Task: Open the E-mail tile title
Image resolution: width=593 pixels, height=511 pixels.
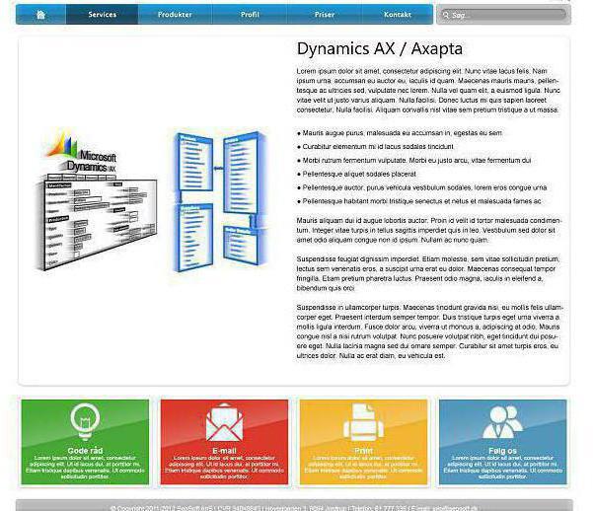Action: click(224, 451)
